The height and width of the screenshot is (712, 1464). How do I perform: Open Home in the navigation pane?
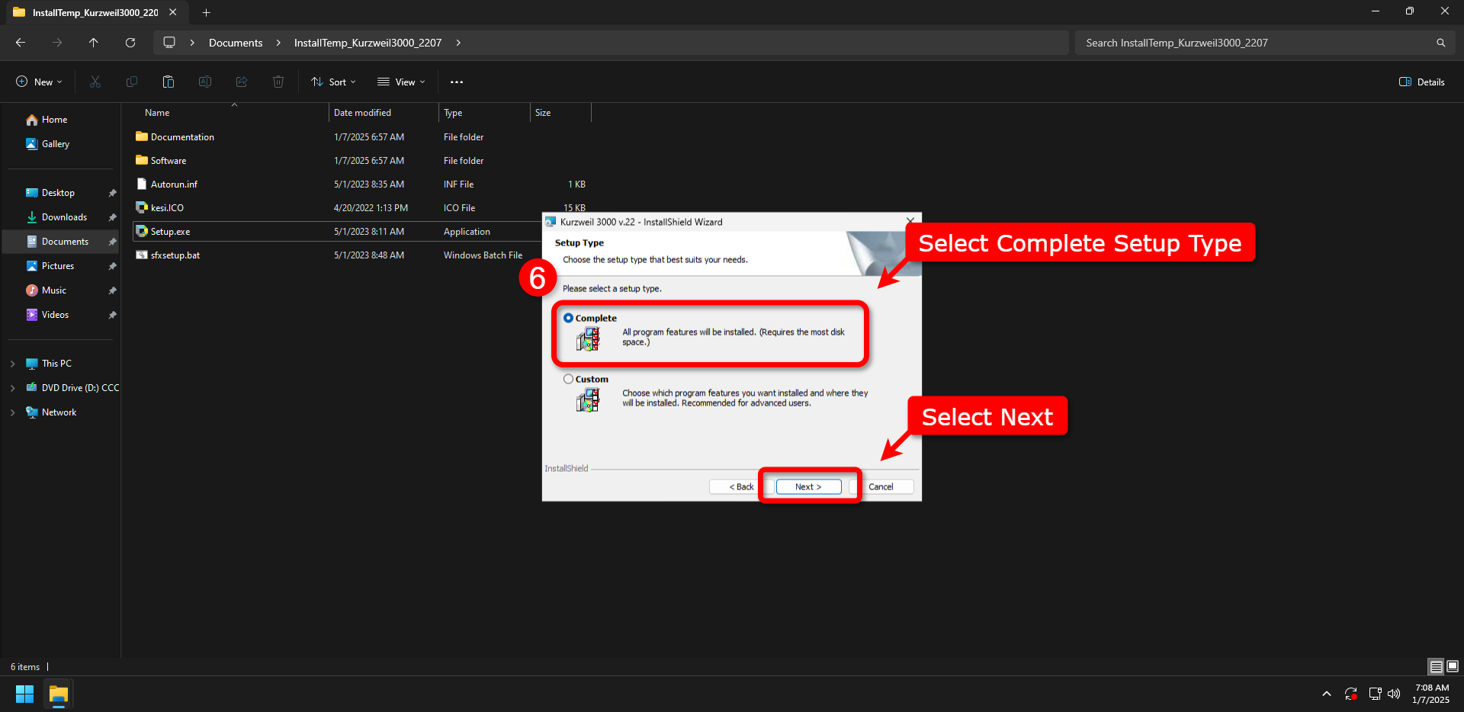[x=54, y=120]
